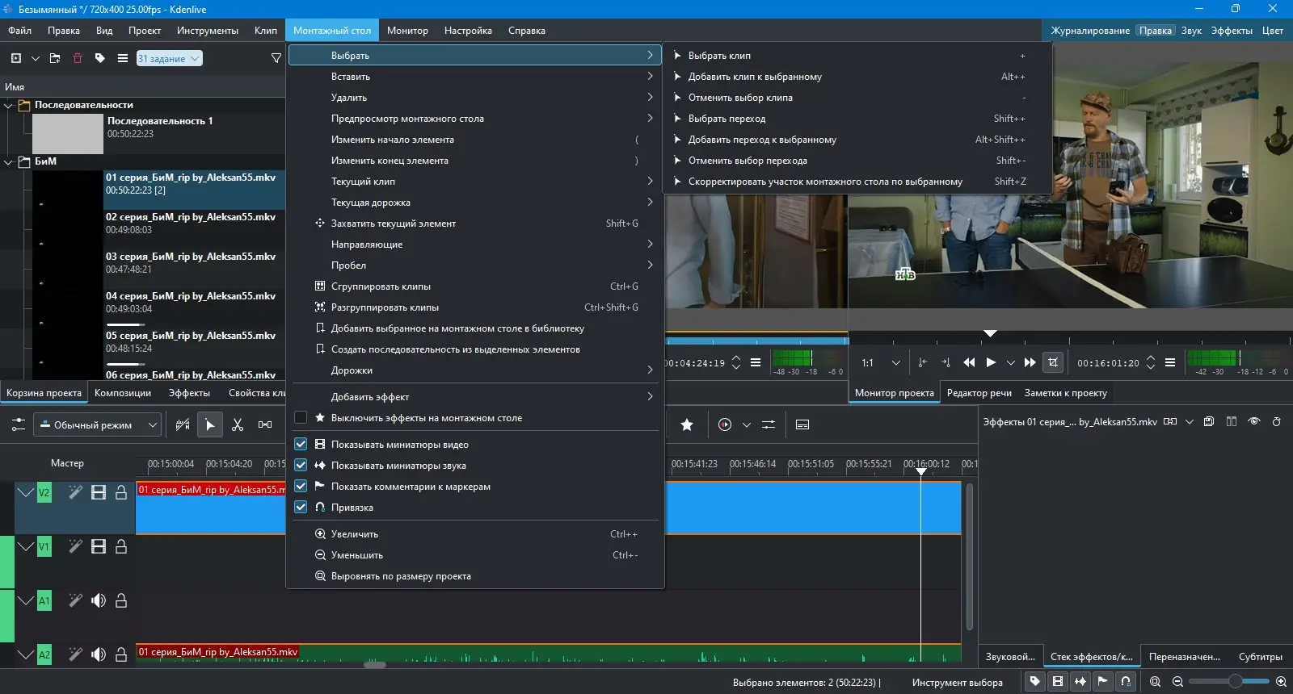Screen dimensions: 1293x694
Task: Switch to the 'Композиции' tab
Action: click(x=123, y=393)
